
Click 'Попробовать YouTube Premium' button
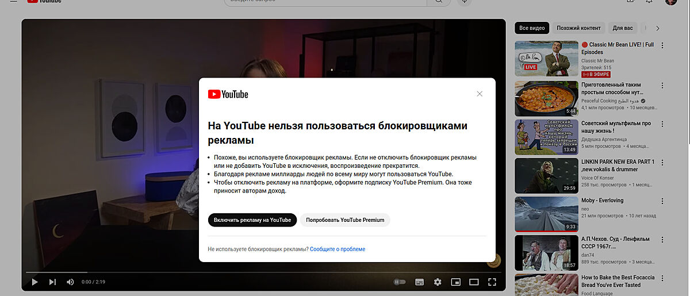coord(345,220)
